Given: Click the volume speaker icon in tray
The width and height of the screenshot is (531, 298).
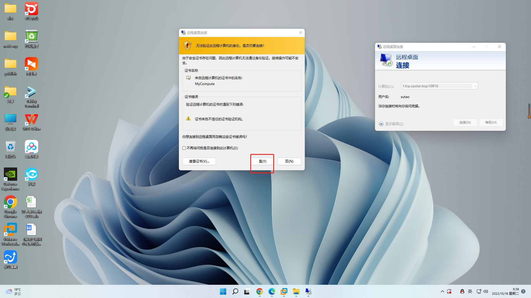Looking at the screenshot, I should (486, 291).
